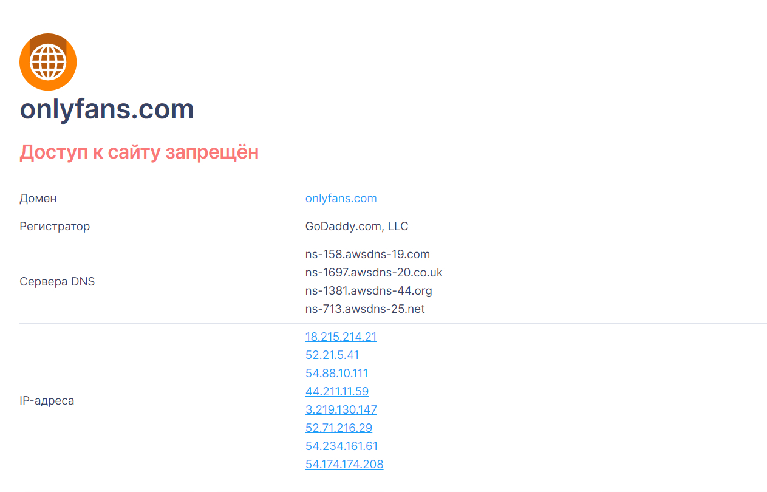Click the large onlyfans.com page heading
Image resolution: width=767 pixels, height=492 pixels.
pos(107,110)
